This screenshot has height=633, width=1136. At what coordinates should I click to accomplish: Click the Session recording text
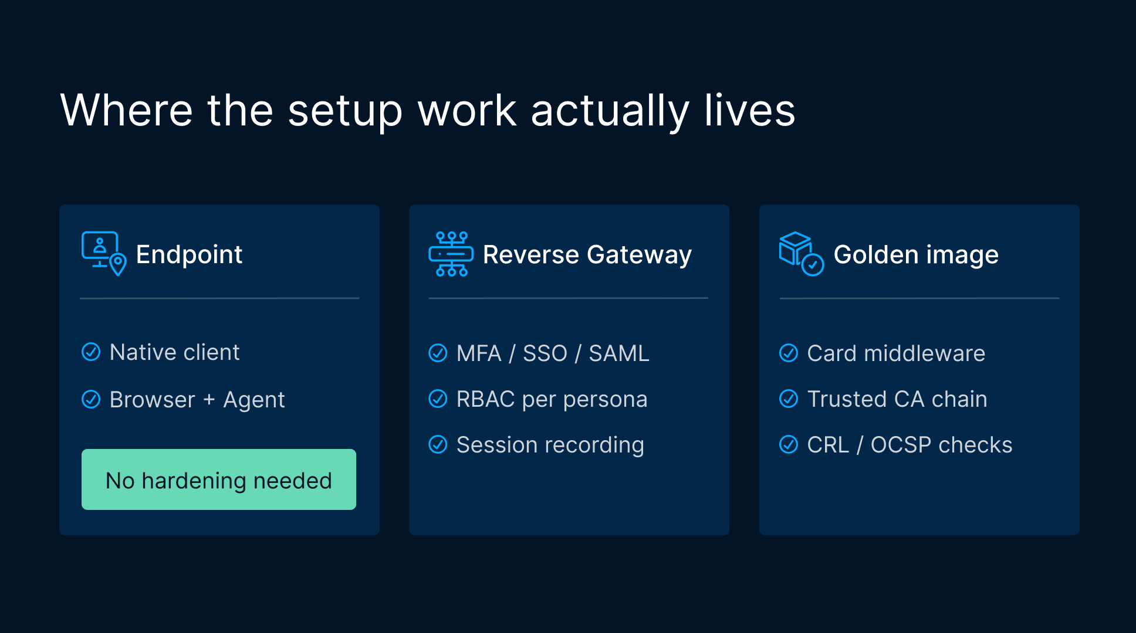click(550, 445)
